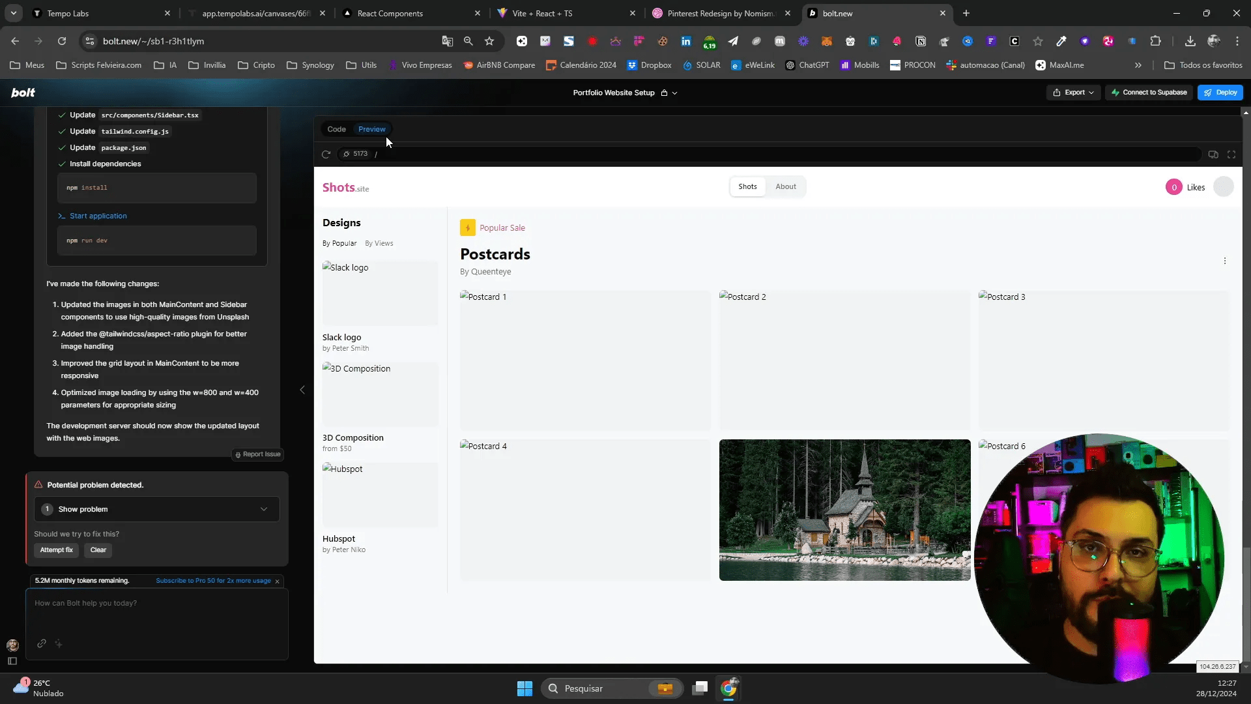
Task: Reload the Bolt preview pane
Action: (x=326, y=154)
